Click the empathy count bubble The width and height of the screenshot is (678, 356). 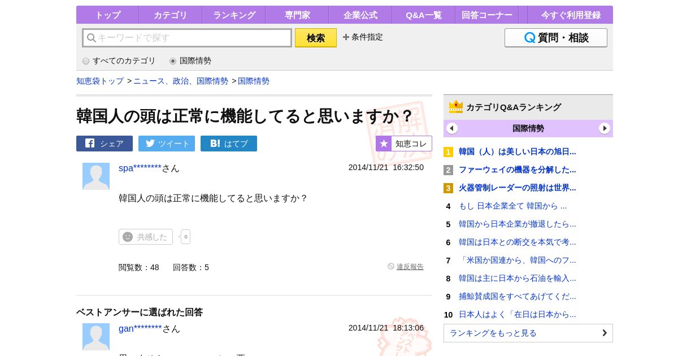185,237
